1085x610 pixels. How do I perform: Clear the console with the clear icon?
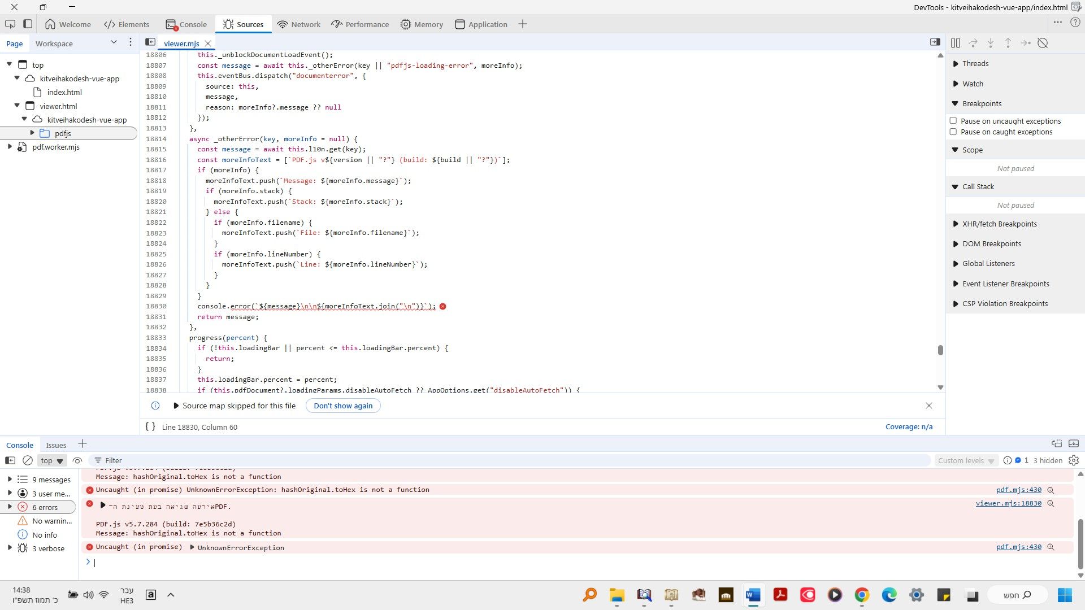click(x=28, y=460)
